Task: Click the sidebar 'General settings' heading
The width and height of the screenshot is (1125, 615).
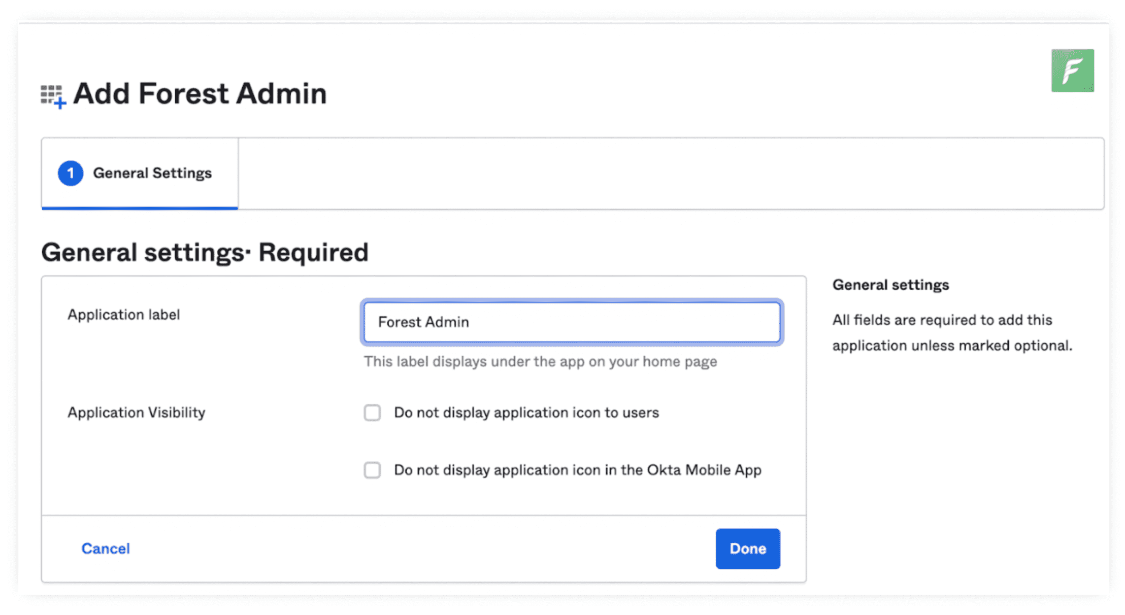Action: [890, 285]
